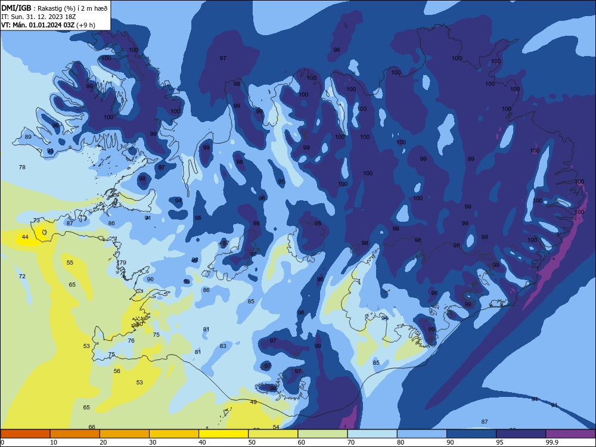
Task: Select the 20–30 light orange legend swatch
Action: click(125, 434)
